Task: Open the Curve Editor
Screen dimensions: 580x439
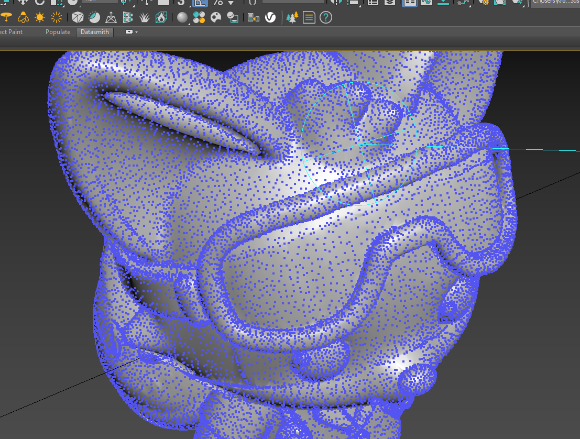Action: (426, 3)
